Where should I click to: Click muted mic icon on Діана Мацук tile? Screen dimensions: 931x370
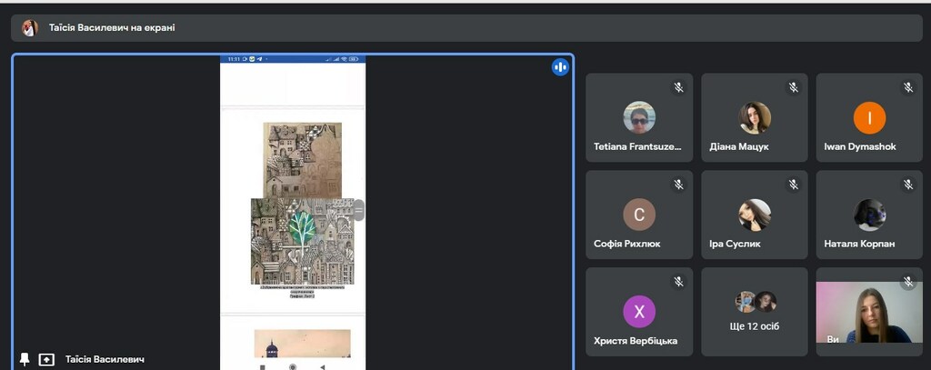pyautogui.click(x=793, y=87)
